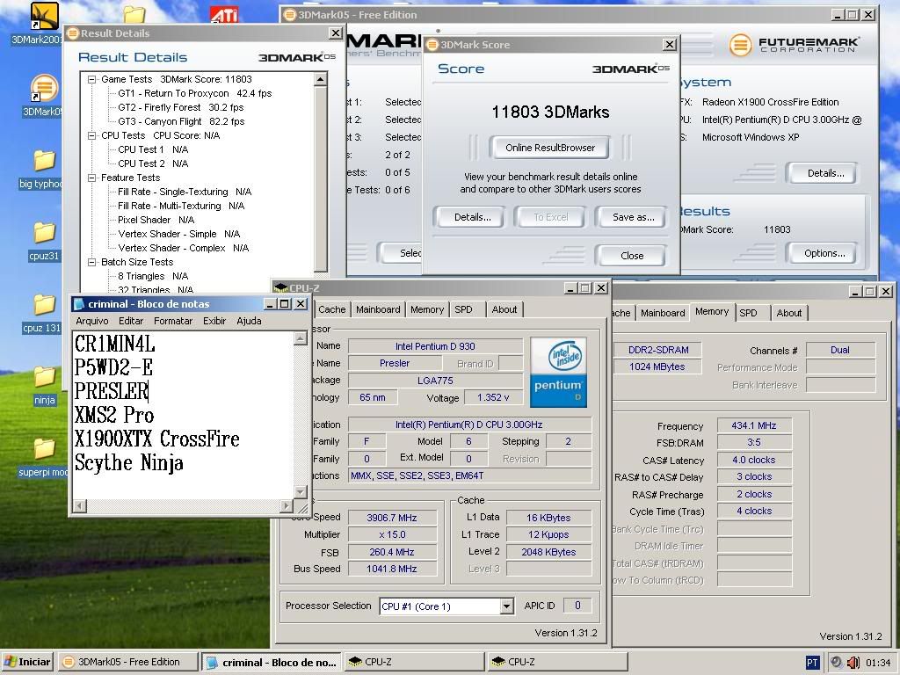The image size is (900, 675).
Task: Click inside the Notepad text area
Action: [183, 415]
